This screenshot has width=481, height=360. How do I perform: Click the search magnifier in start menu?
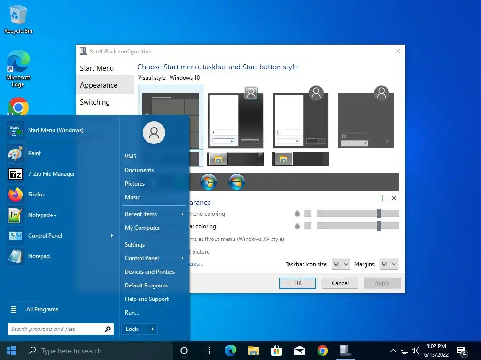pyautogui.click(x=108, y=329)
